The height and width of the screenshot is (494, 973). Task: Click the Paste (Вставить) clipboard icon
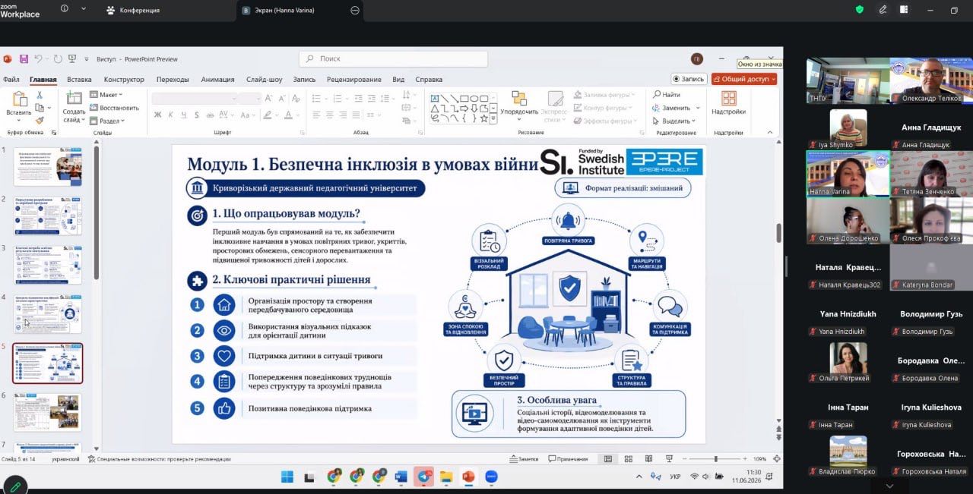tap(19, 100)
